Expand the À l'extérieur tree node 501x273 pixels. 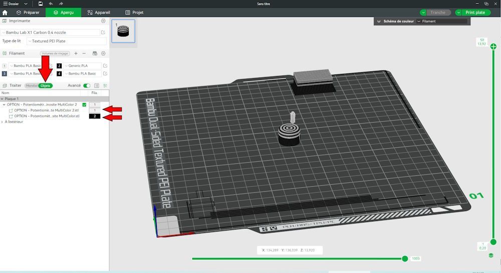click(2, 122)
